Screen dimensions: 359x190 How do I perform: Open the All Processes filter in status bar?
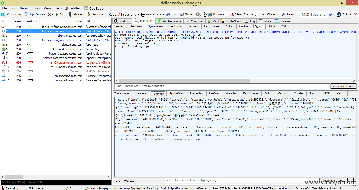click(34, 188)
